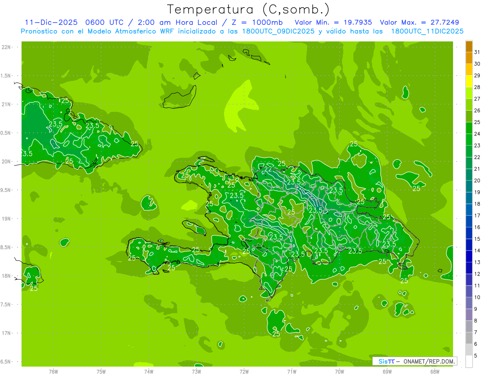This screenshot has height=377, width=488.
Task: Click the '18N' latitude label
Action: [x=6, y=276]
